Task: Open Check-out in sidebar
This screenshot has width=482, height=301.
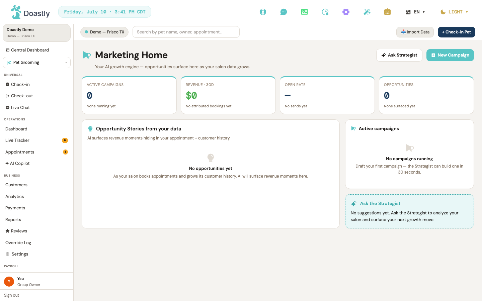Action: click(36, 96)
